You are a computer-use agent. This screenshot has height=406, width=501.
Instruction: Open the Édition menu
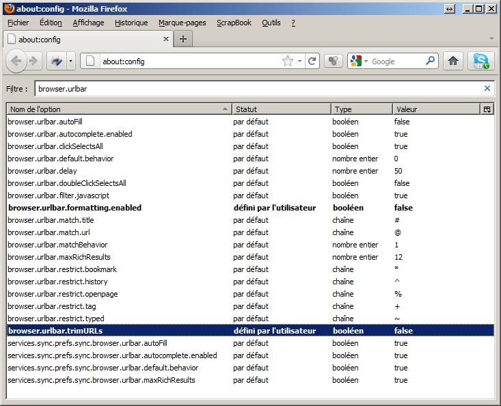coord(51,23)
